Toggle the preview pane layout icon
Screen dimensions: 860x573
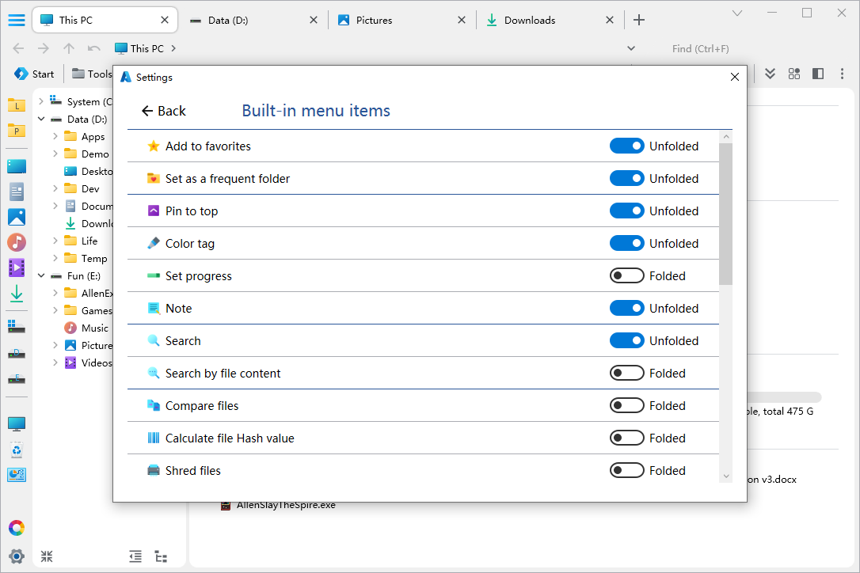tap(818, 74)
